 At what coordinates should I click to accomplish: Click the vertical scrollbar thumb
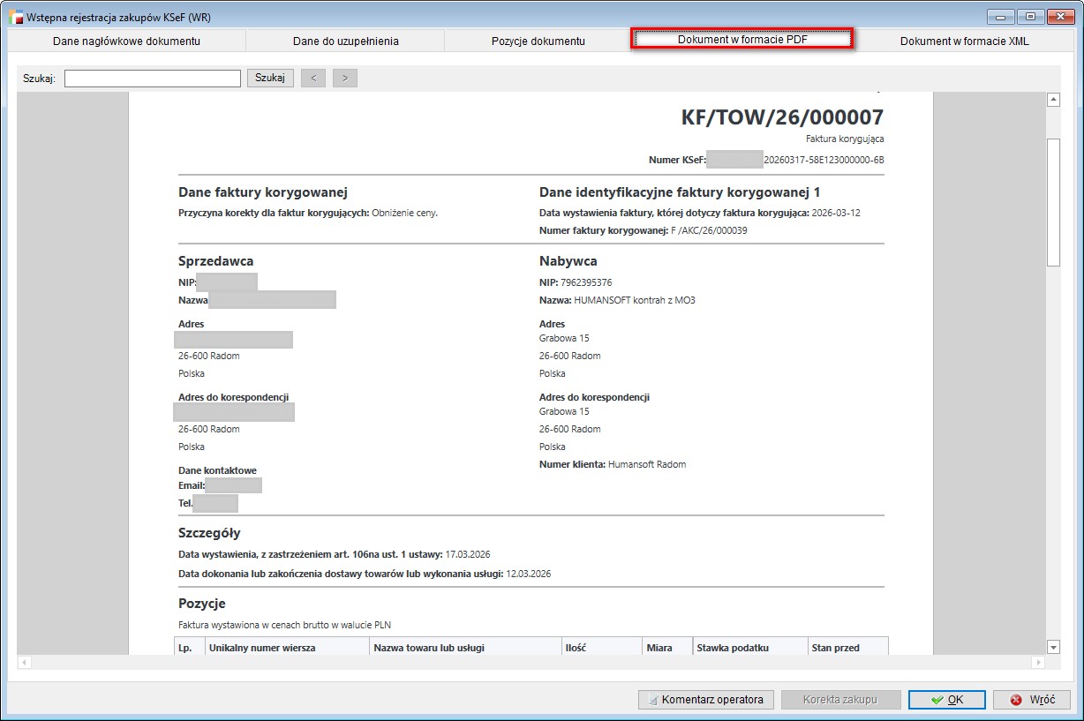point(1053,201)
